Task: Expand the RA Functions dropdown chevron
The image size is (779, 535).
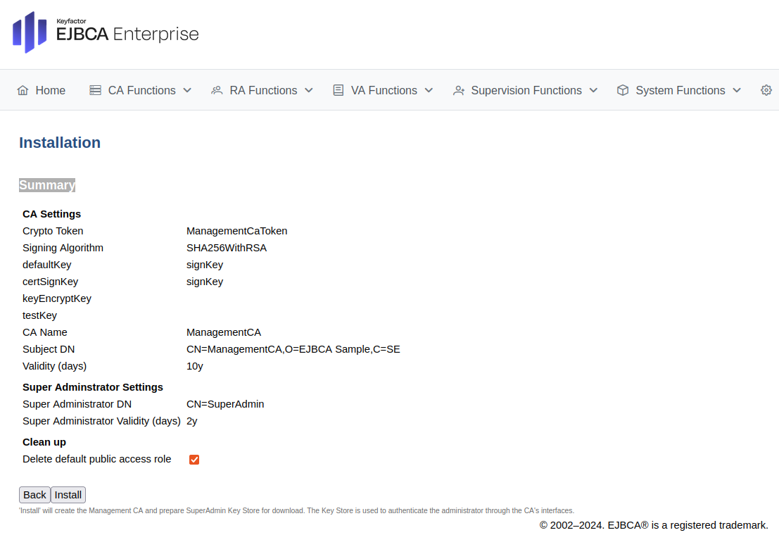Action: (308, 90)
